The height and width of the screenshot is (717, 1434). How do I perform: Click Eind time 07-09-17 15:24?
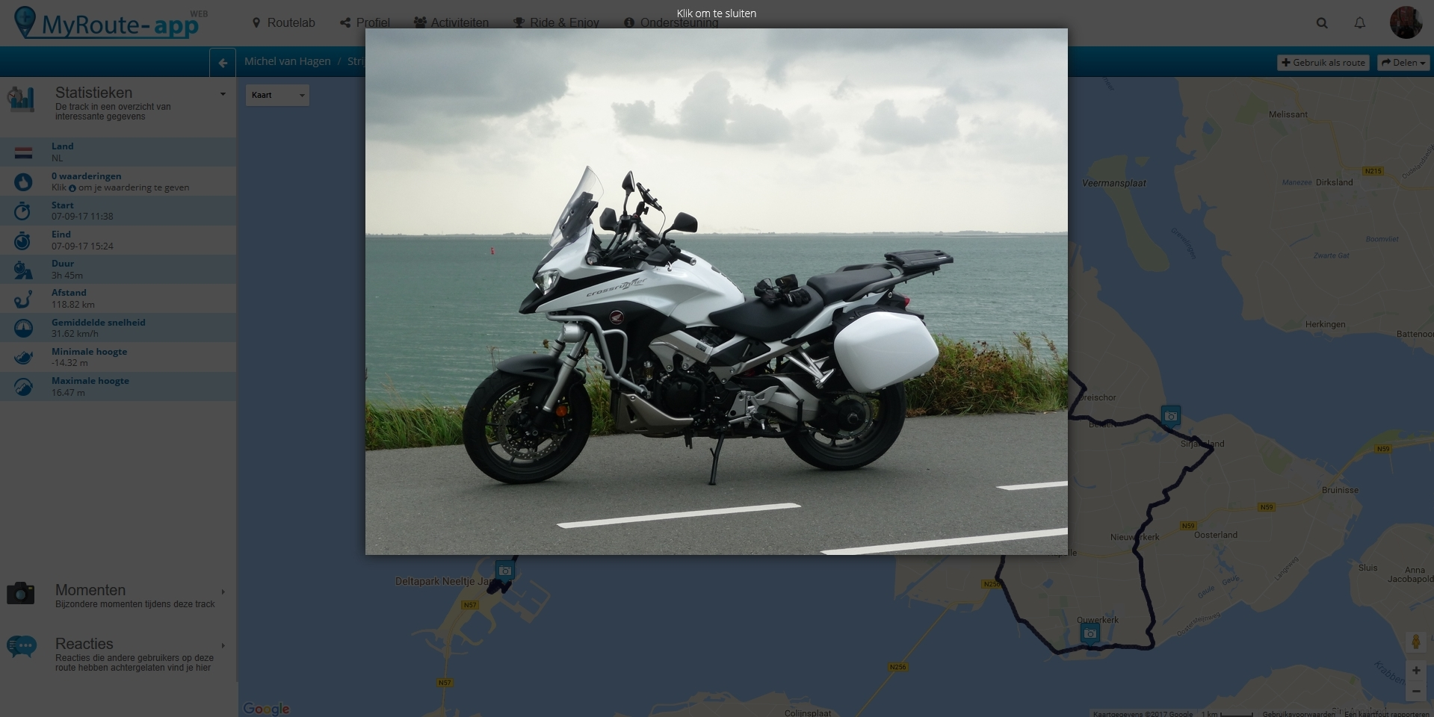(x=82, y=246)
